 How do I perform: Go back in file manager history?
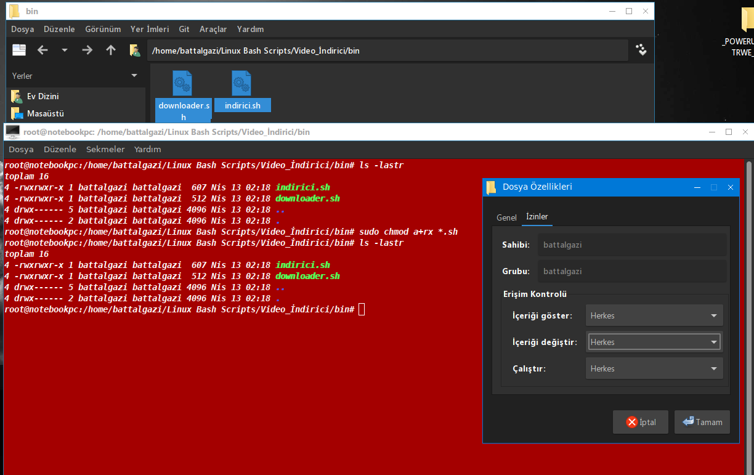pyautogui.click(x=43, y=51)
